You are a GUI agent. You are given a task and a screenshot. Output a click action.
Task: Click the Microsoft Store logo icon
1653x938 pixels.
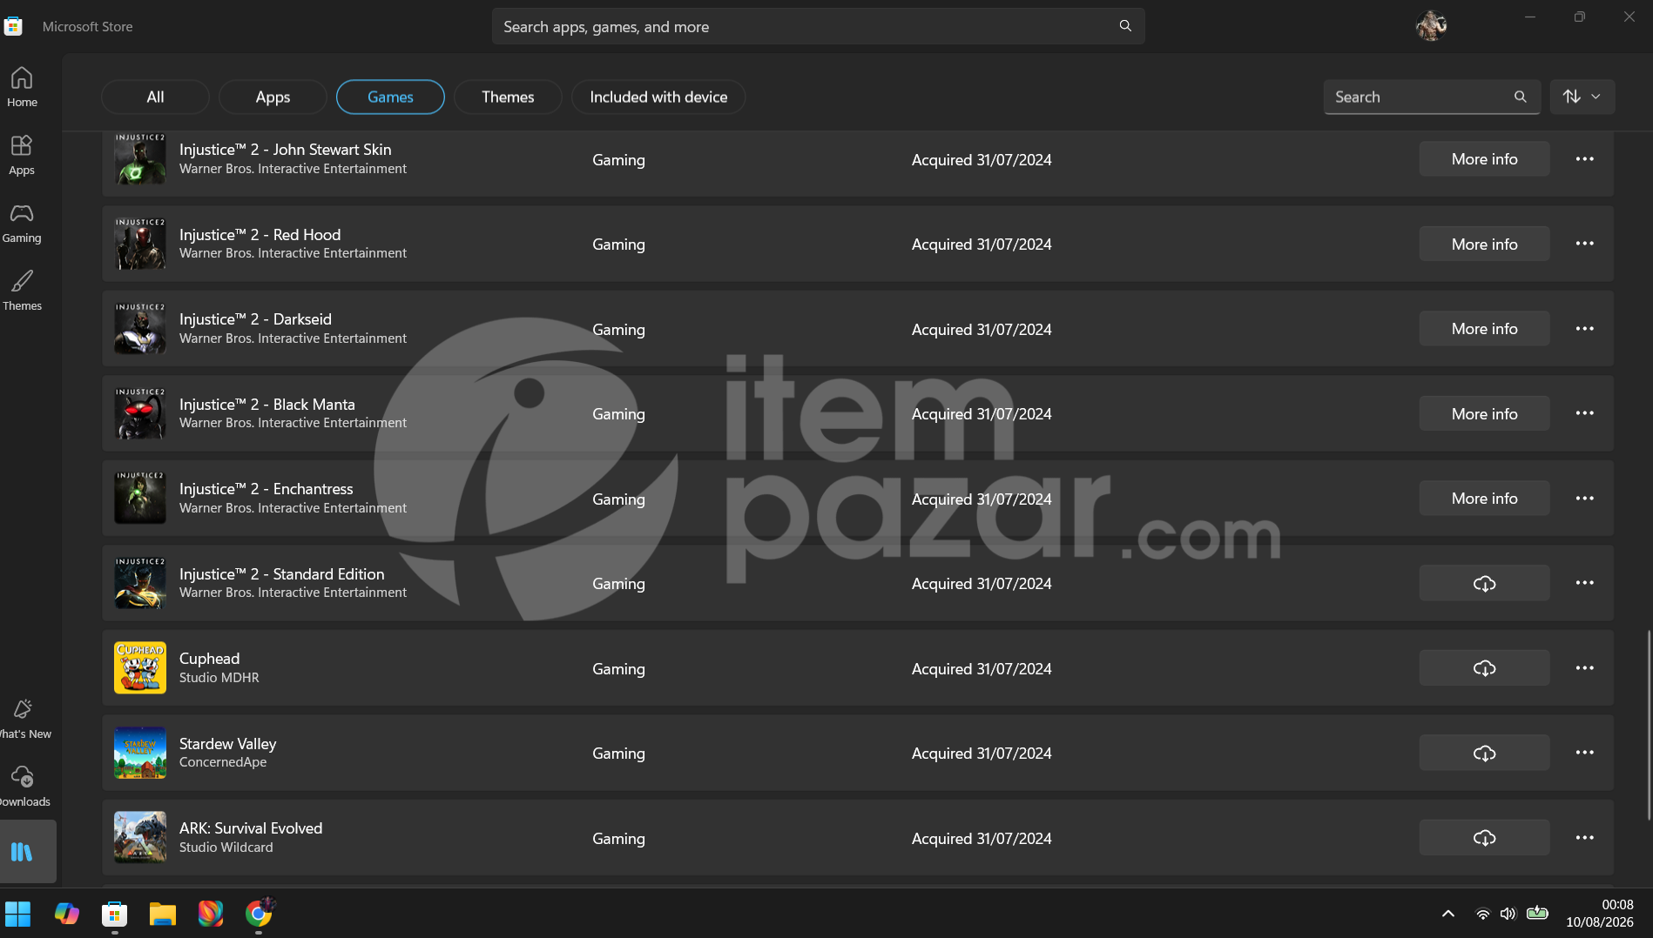pyautogui.click(x=13, y=26)
